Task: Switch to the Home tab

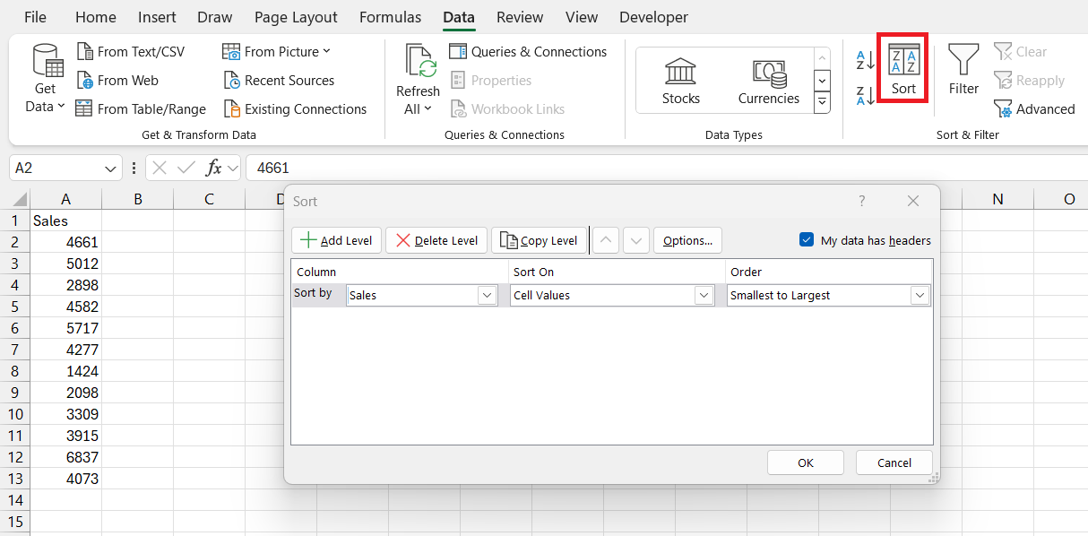Action: click(96, 17)
